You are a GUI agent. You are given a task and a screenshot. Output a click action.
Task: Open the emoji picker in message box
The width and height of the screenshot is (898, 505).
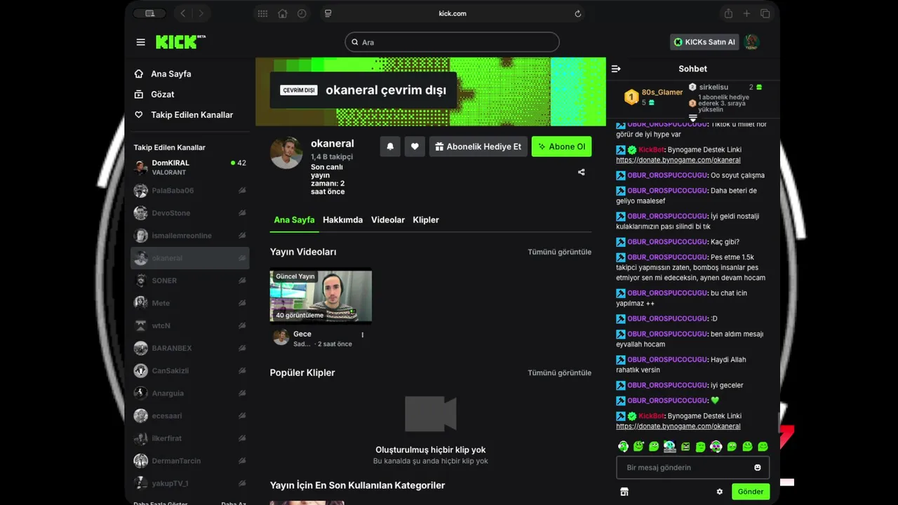(758, 467)
